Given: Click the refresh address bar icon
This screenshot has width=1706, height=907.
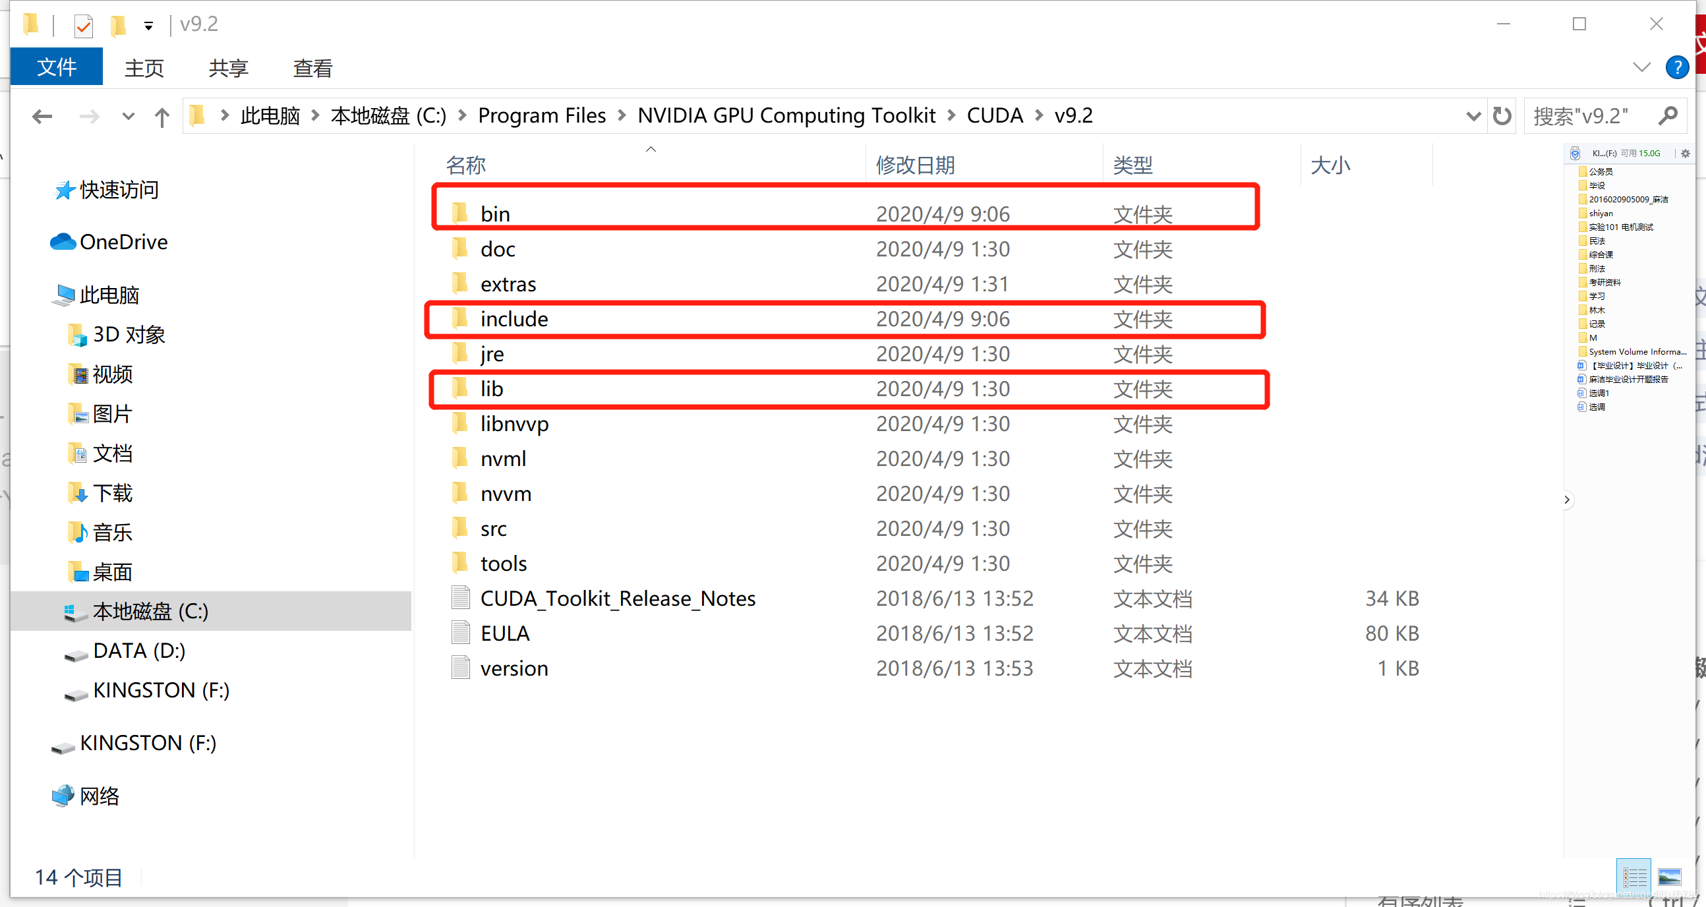Looking at the screenshot, I should click(1502, 116).
